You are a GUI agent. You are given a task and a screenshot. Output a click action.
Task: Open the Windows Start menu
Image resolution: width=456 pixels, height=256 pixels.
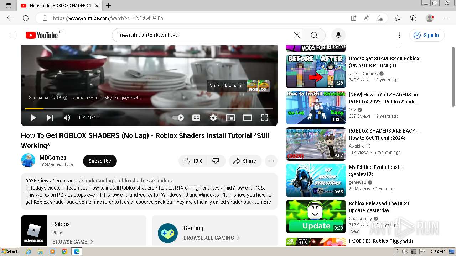click(x=10, y=251)
